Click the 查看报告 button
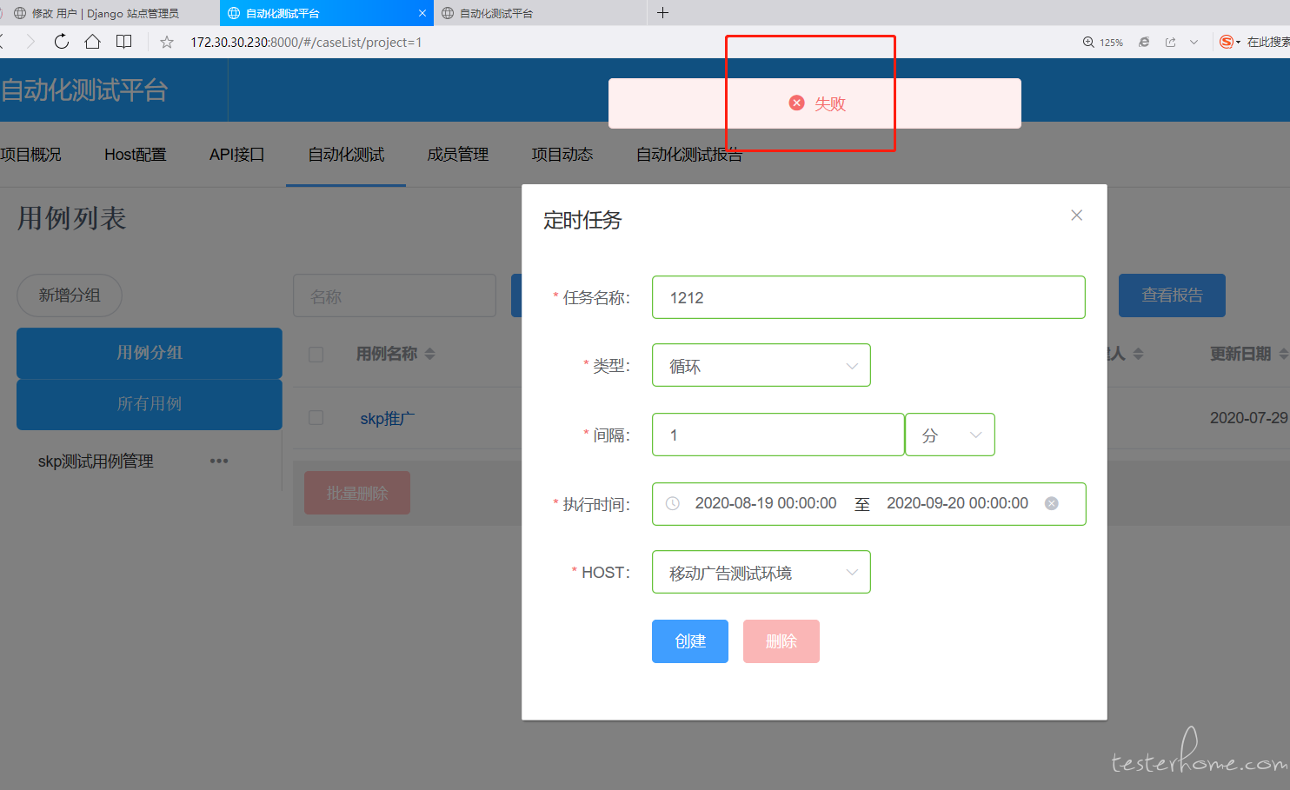The height and width of the screenshot is (790, 1290). (1172, 295)
